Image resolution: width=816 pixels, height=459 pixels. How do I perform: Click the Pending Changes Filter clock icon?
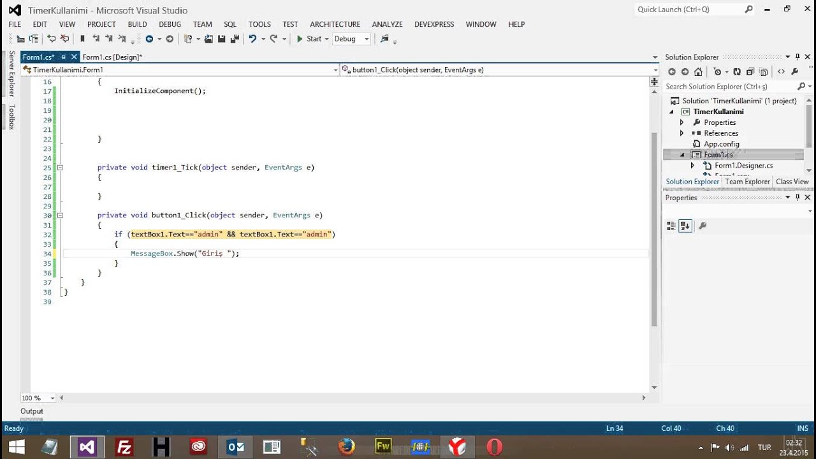click(x=717, y=72)
